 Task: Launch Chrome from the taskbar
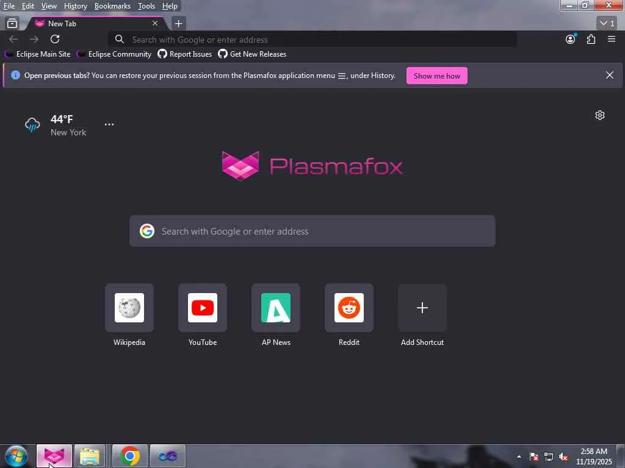pos(130,456)
